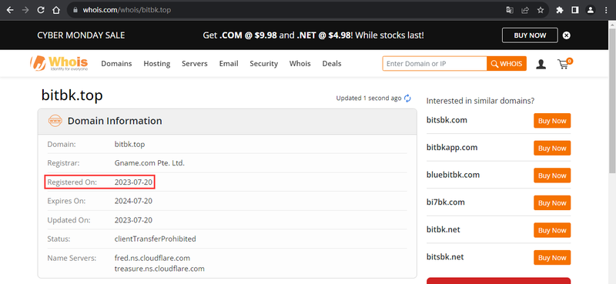Click the BUY NOW banner button
Image resolution: width=616 pixels, height=284 pixels.
tap(530, 35)
